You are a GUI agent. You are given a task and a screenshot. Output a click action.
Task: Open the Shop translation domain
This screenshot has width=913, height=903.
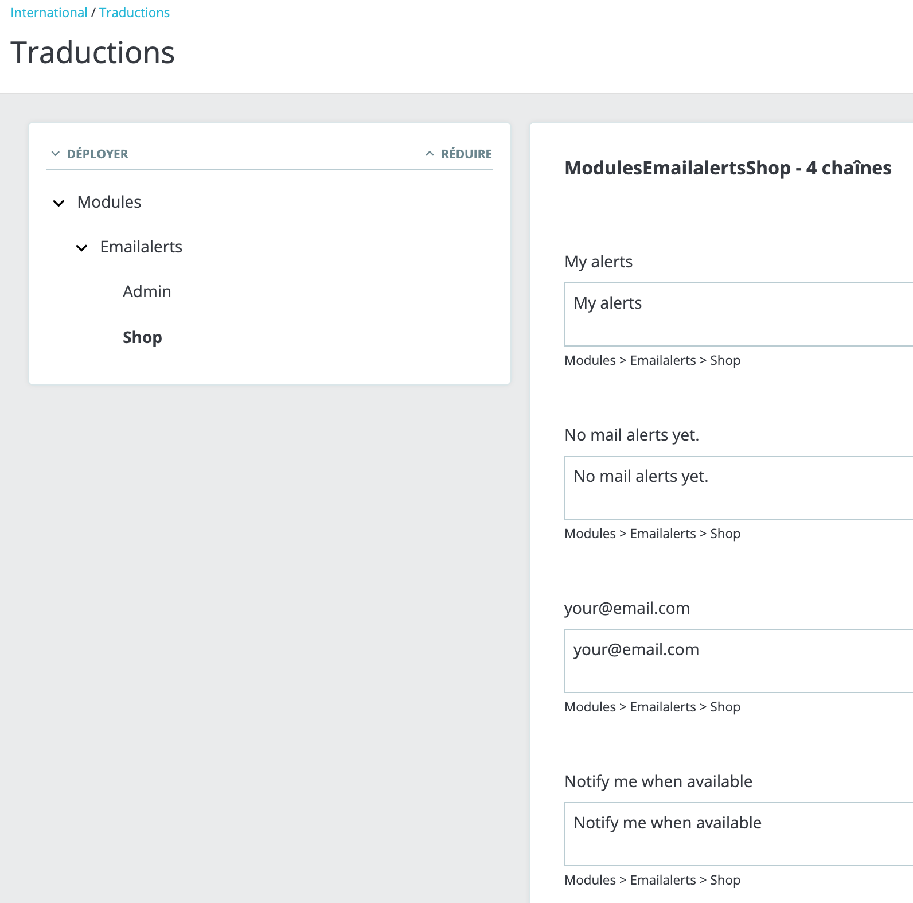pos(142,337)
